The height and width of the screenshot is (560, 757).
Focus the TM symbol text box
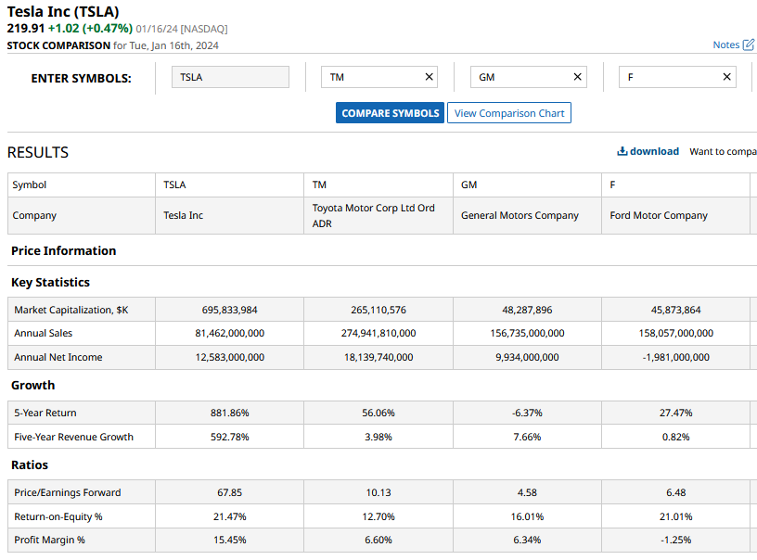pos(371,77)
